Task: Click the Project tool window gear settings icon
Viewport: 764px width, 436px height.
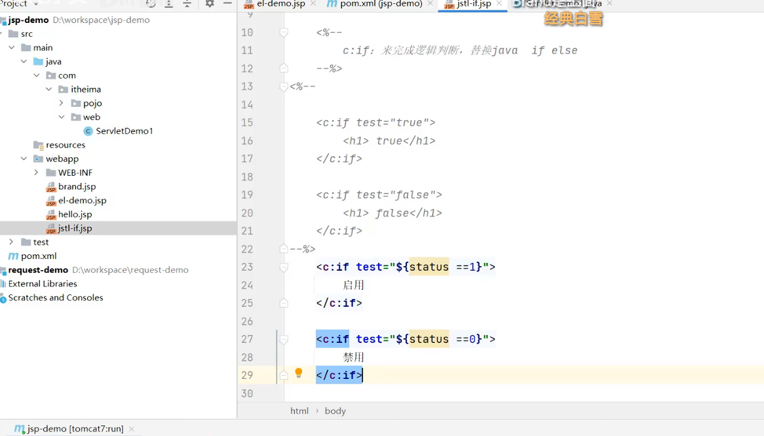Action: pos(210,3)
